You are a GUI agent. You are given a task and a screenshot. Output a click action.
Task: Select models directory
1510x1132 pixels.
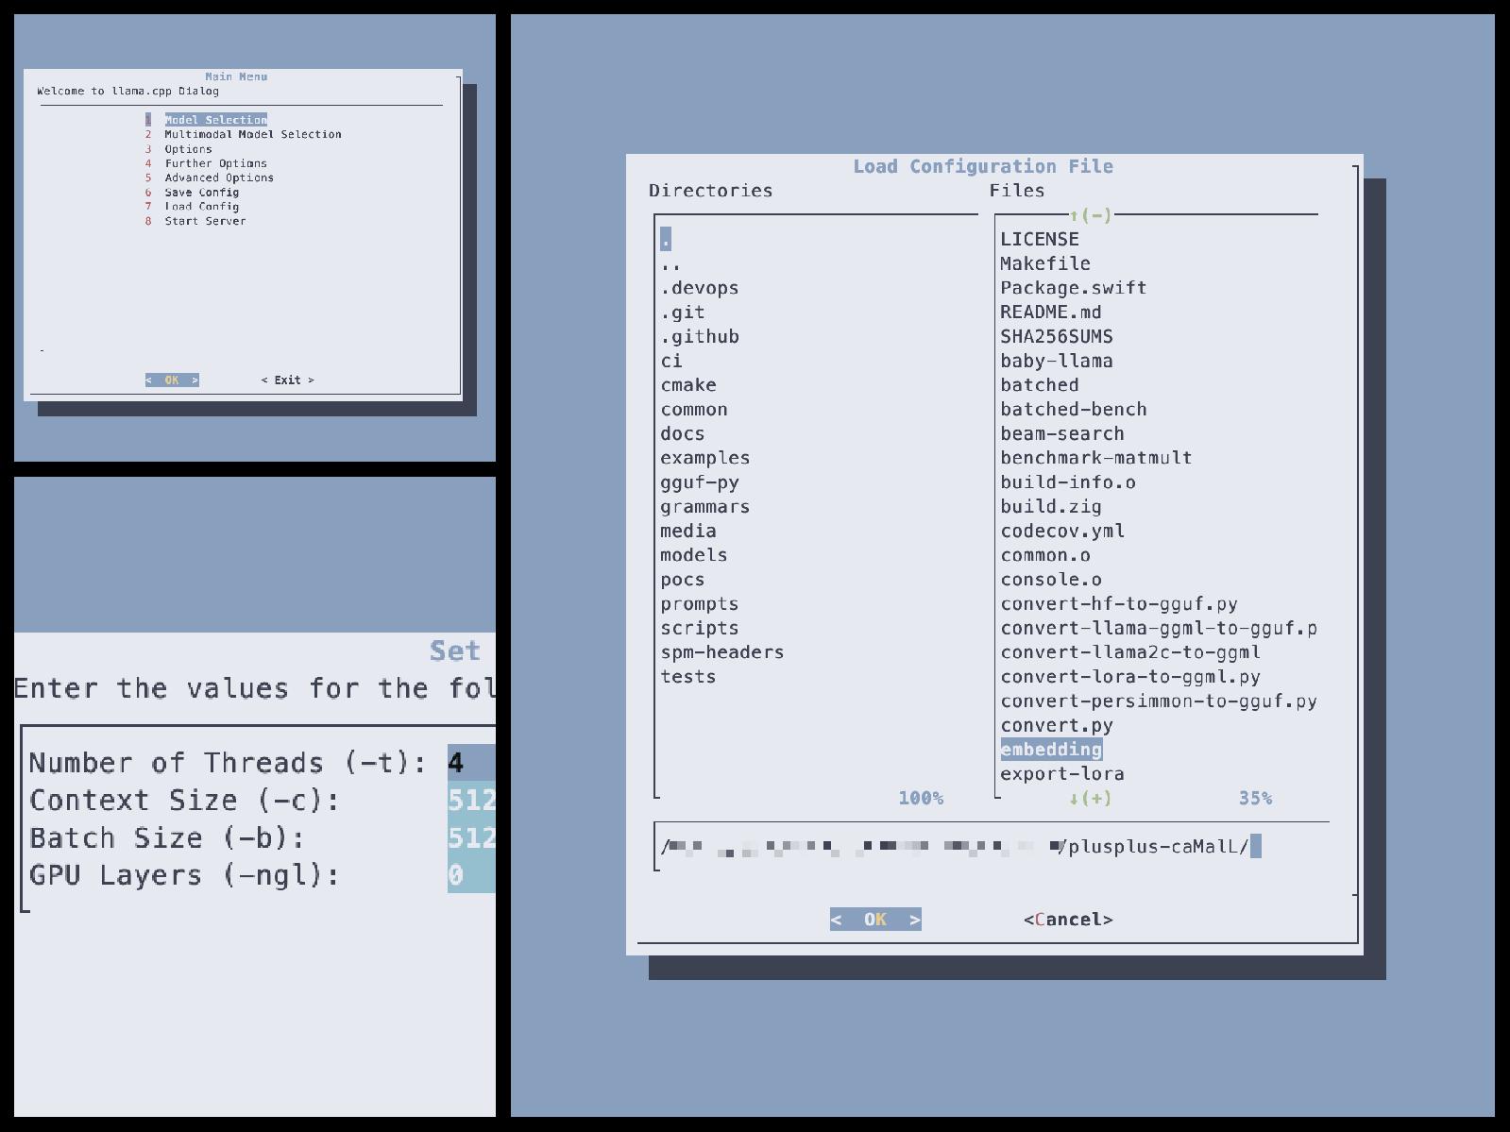[694, 555]
